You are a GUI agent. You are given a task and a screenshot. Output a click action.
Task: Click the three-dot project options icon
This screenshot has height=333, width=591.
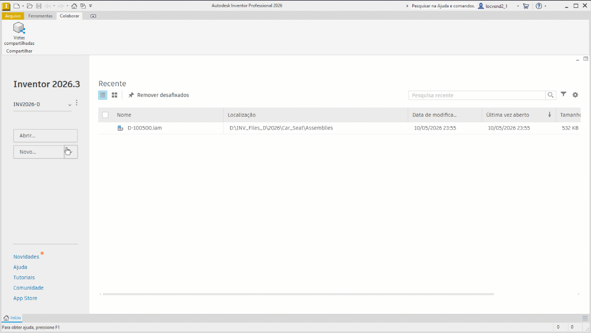click(x=76, y=103)
